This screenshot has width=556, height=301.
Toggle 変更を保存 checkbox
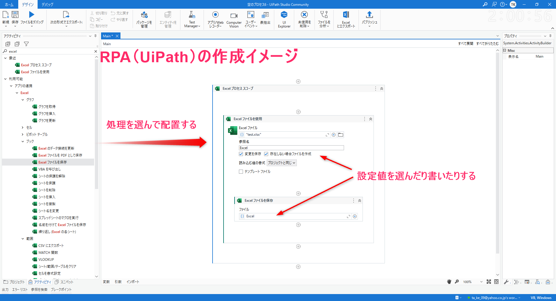tap(241, 154)
